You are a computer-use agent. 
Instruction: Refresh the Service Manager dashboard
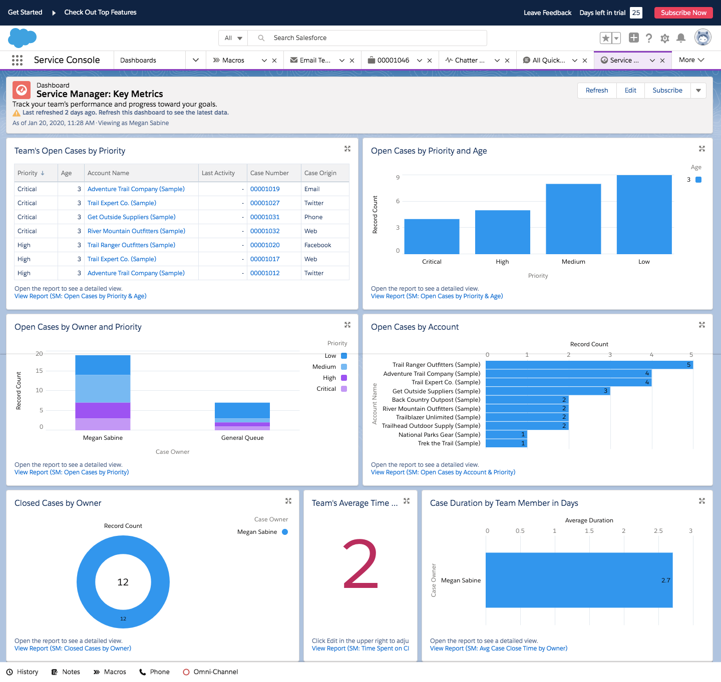pyautogui.click(x=596, y=90)
